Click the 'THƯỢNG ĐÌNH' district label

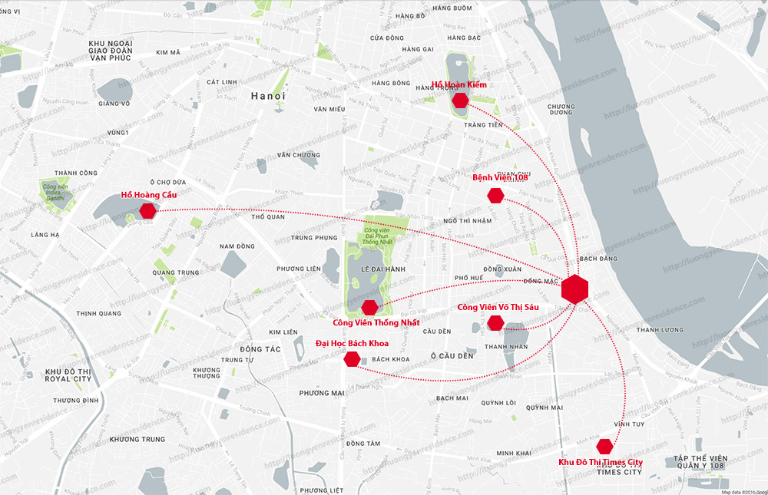click(x=76, y=401)
